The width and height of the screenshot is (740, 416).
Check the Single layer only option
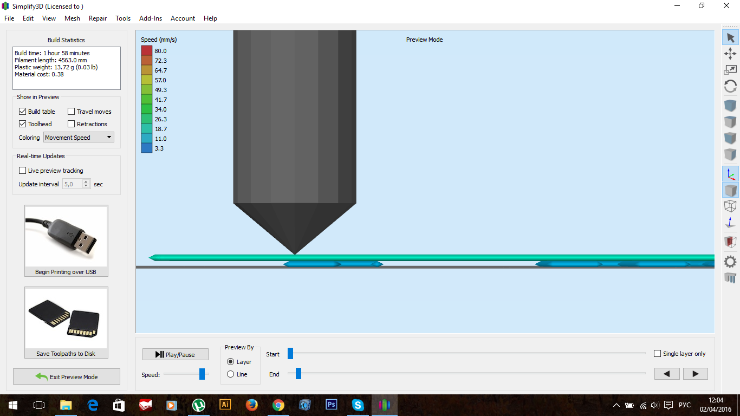pos(658,354)
